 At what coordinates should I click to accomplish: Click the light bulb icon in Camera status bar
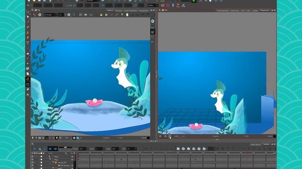[33, 138]
